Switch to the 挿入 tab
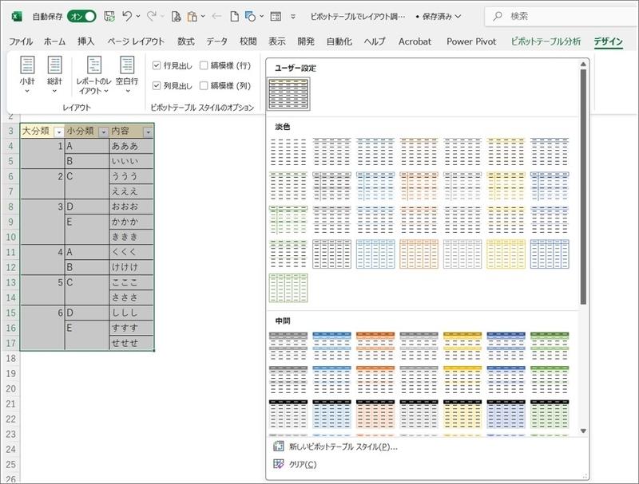The image size is (639, 484). click(86, 41)
